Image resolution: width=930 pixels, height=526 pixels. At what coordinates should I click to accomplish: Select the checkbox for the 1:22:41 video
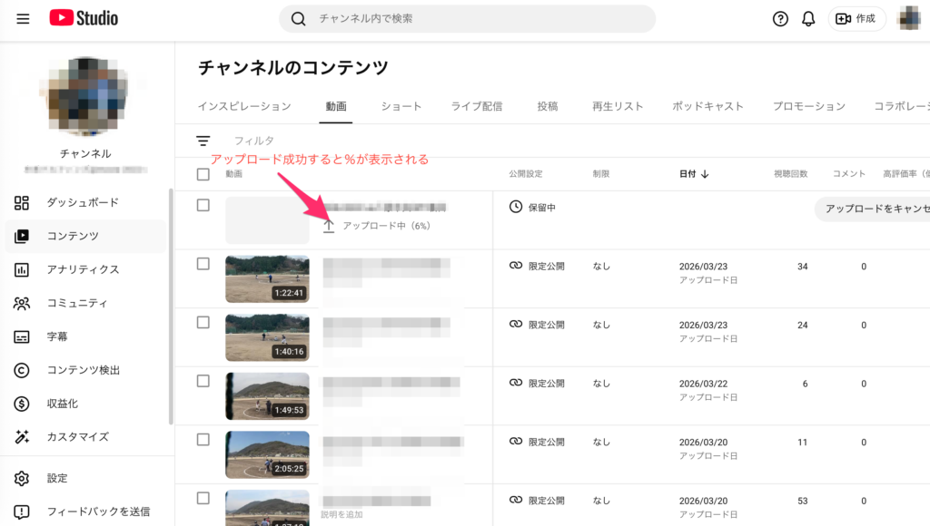(203, 264)
